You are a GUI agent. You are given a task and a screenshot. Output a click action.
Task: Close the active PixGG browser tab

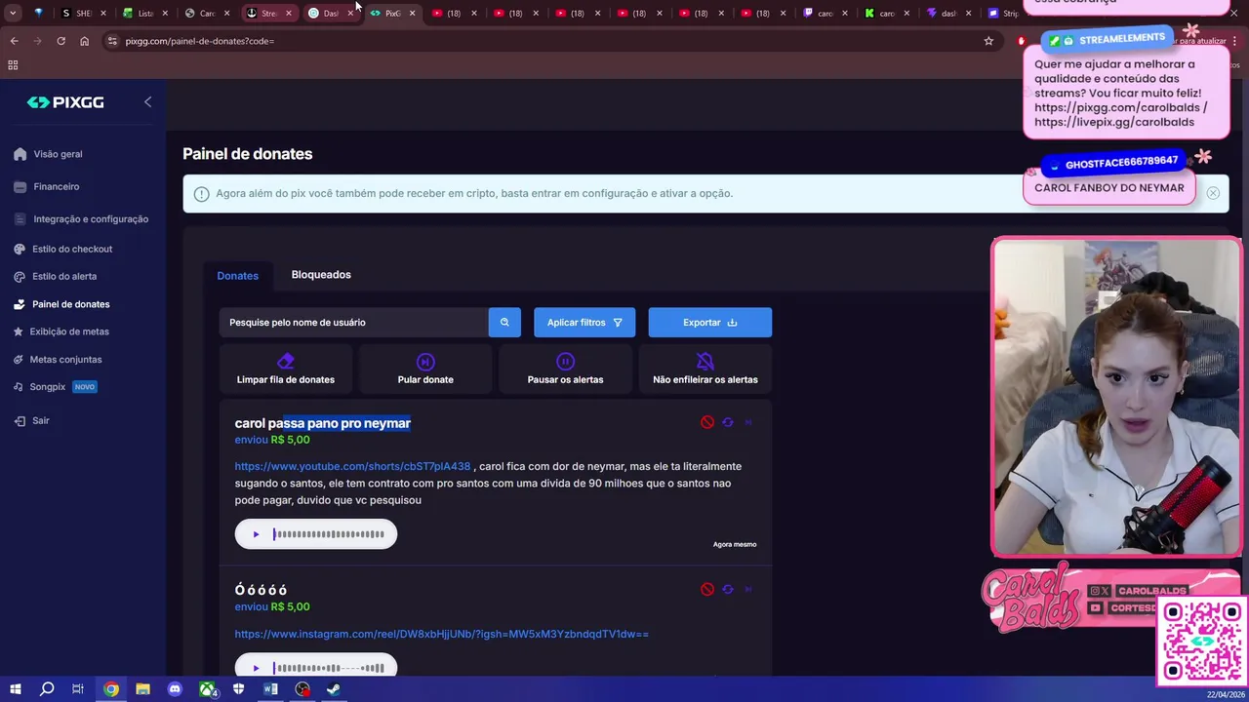tap(412, 13)
